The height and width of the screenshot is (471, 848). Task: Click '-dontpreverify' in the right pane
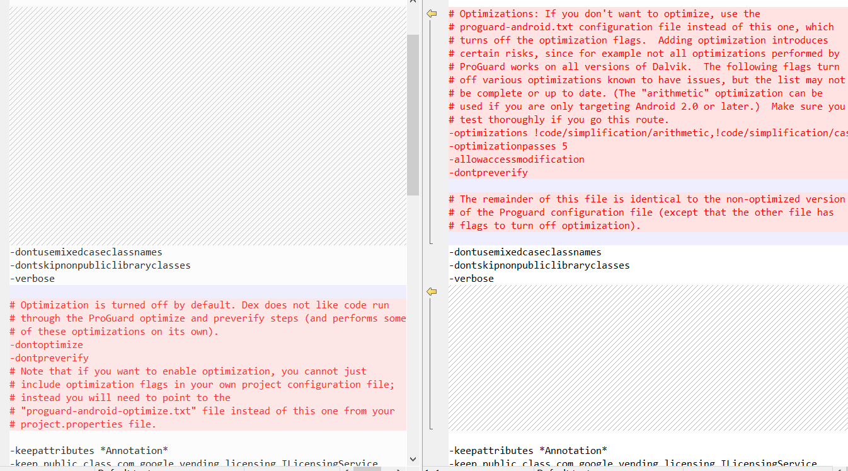coord(488,172)
